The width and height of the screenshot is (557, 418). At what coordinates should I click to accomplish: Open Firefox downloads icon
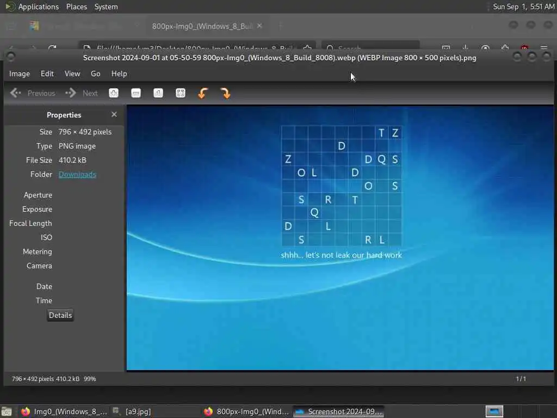point(466,48)
